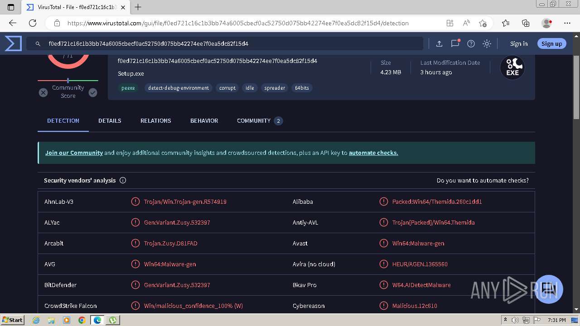The image size is (580, 326).
Task: Switch to the DETECTION tab
Action: [x=63, y=121]
